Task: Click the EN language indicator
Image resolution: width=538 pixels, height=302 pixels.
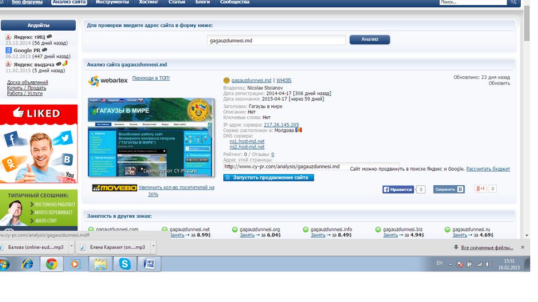Action: 439,263
